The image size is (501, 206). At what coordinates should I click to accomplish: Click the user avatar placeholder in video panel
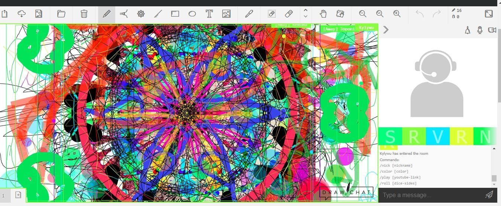click(436, 84)
